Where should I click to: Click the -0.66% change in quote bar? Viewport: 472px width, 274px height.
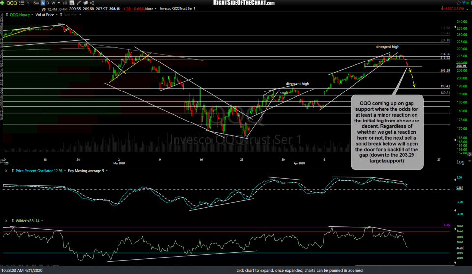[139, 9]
